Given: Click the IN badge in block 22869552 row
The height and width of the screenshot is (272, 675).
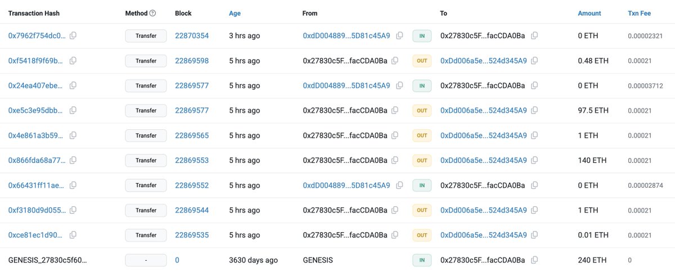Looking at the screenshot, I should [x=422, y=185].
